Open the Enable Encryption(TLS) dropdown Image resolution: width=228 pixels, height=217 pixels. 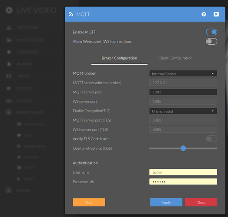183,111
